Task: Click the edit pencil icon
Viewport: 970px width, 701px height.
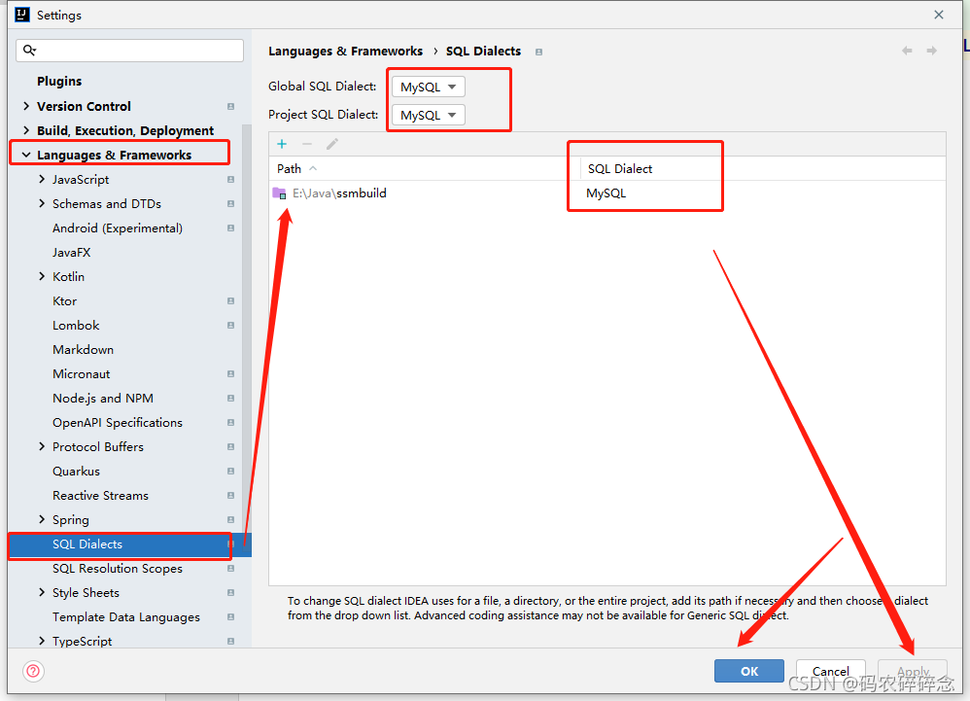Action: [x=332, y=144]
